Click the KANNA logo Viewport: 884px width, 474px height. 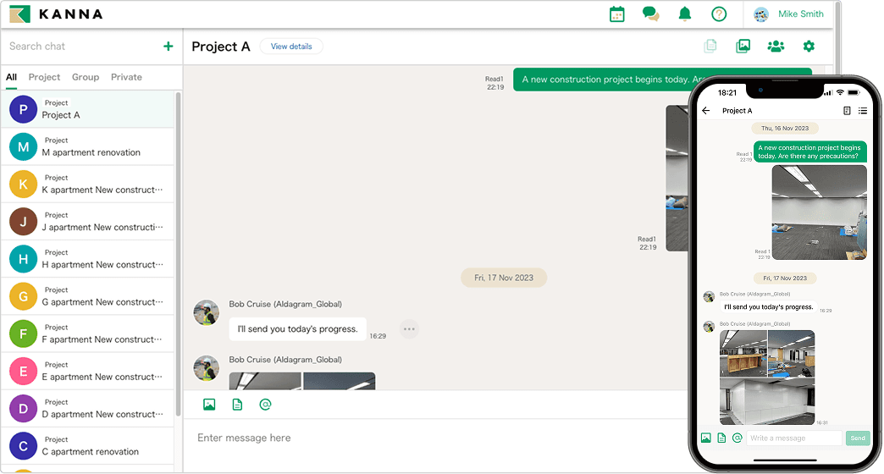tap(57, 14)
